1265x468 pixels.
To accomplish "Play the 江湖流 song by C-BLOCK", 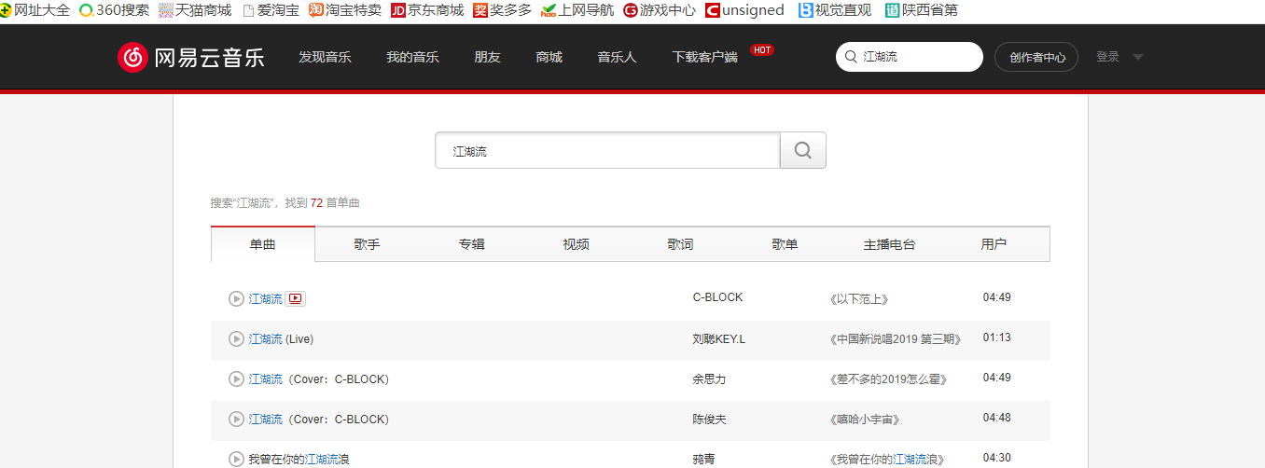I will pos(236,298).
